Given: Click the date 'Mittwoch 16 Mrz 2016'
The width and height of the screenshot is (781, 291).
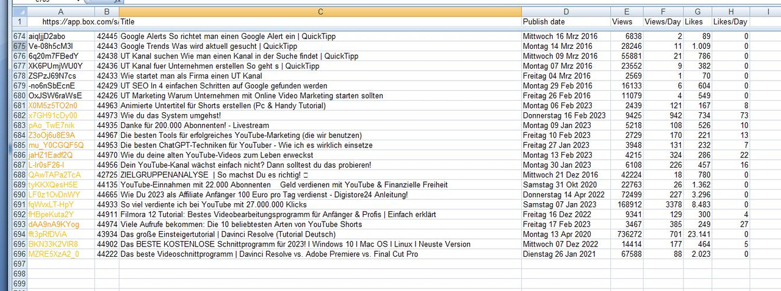Looking at the screenshot, I should tap(560, 37).
